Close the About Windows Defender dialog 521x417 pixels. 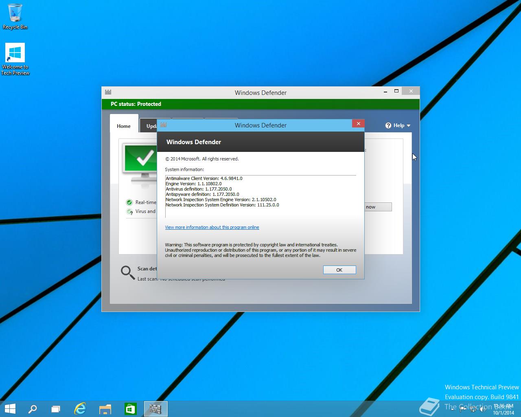click(x=358, y=123)
